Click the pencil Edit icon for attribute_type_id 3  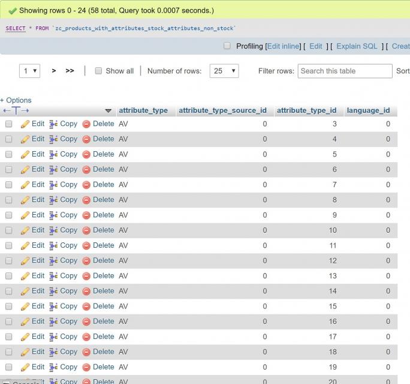pos(25,124)
